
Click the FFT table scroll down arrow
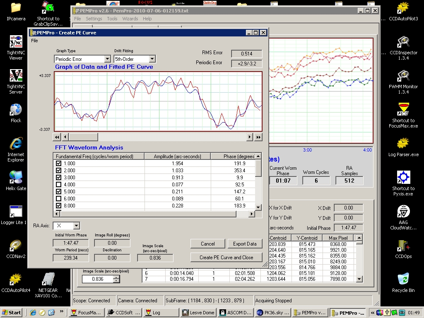(258, 207)
